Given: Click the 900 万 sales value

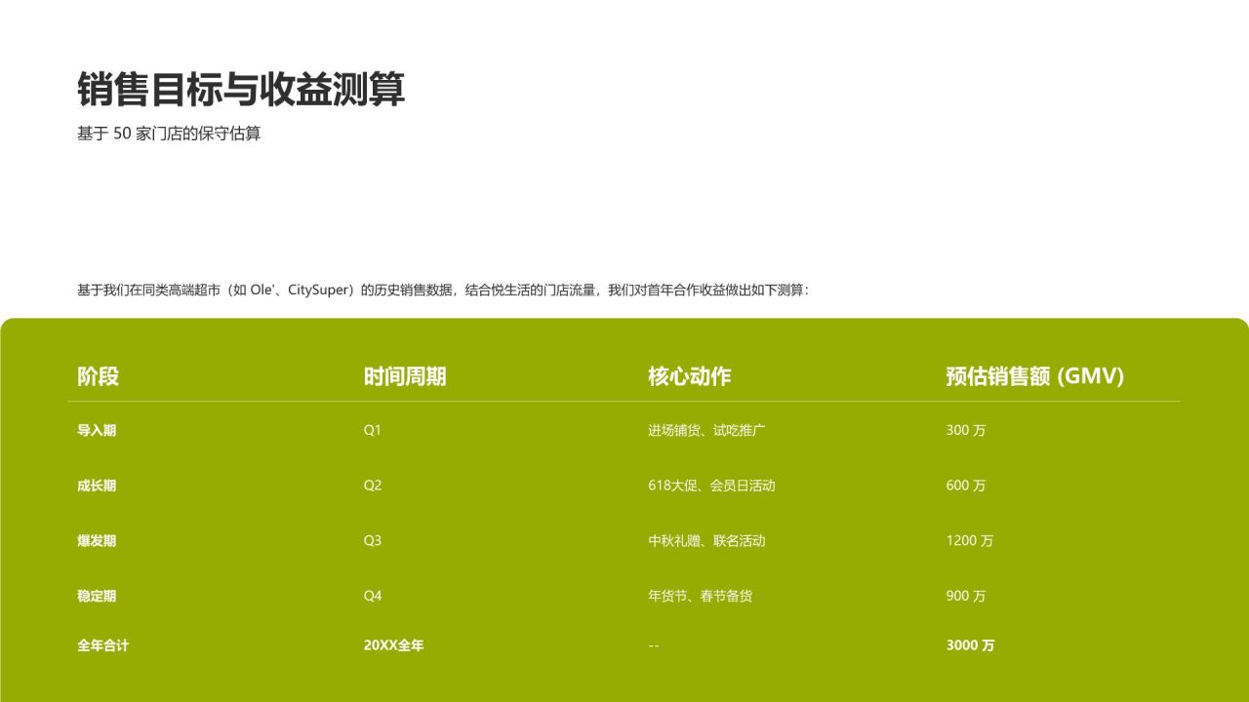Looking at the screenshot, I should point(966,596).
